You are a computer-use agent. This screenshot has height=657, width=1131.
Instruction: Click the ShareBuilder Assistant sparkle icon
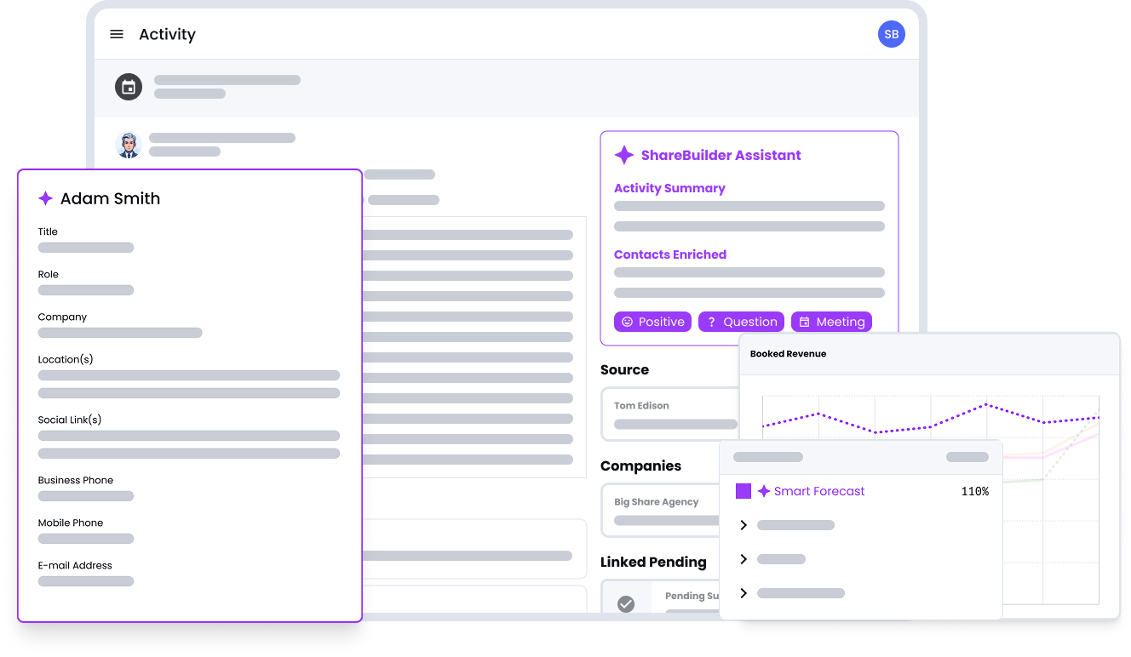624,155
